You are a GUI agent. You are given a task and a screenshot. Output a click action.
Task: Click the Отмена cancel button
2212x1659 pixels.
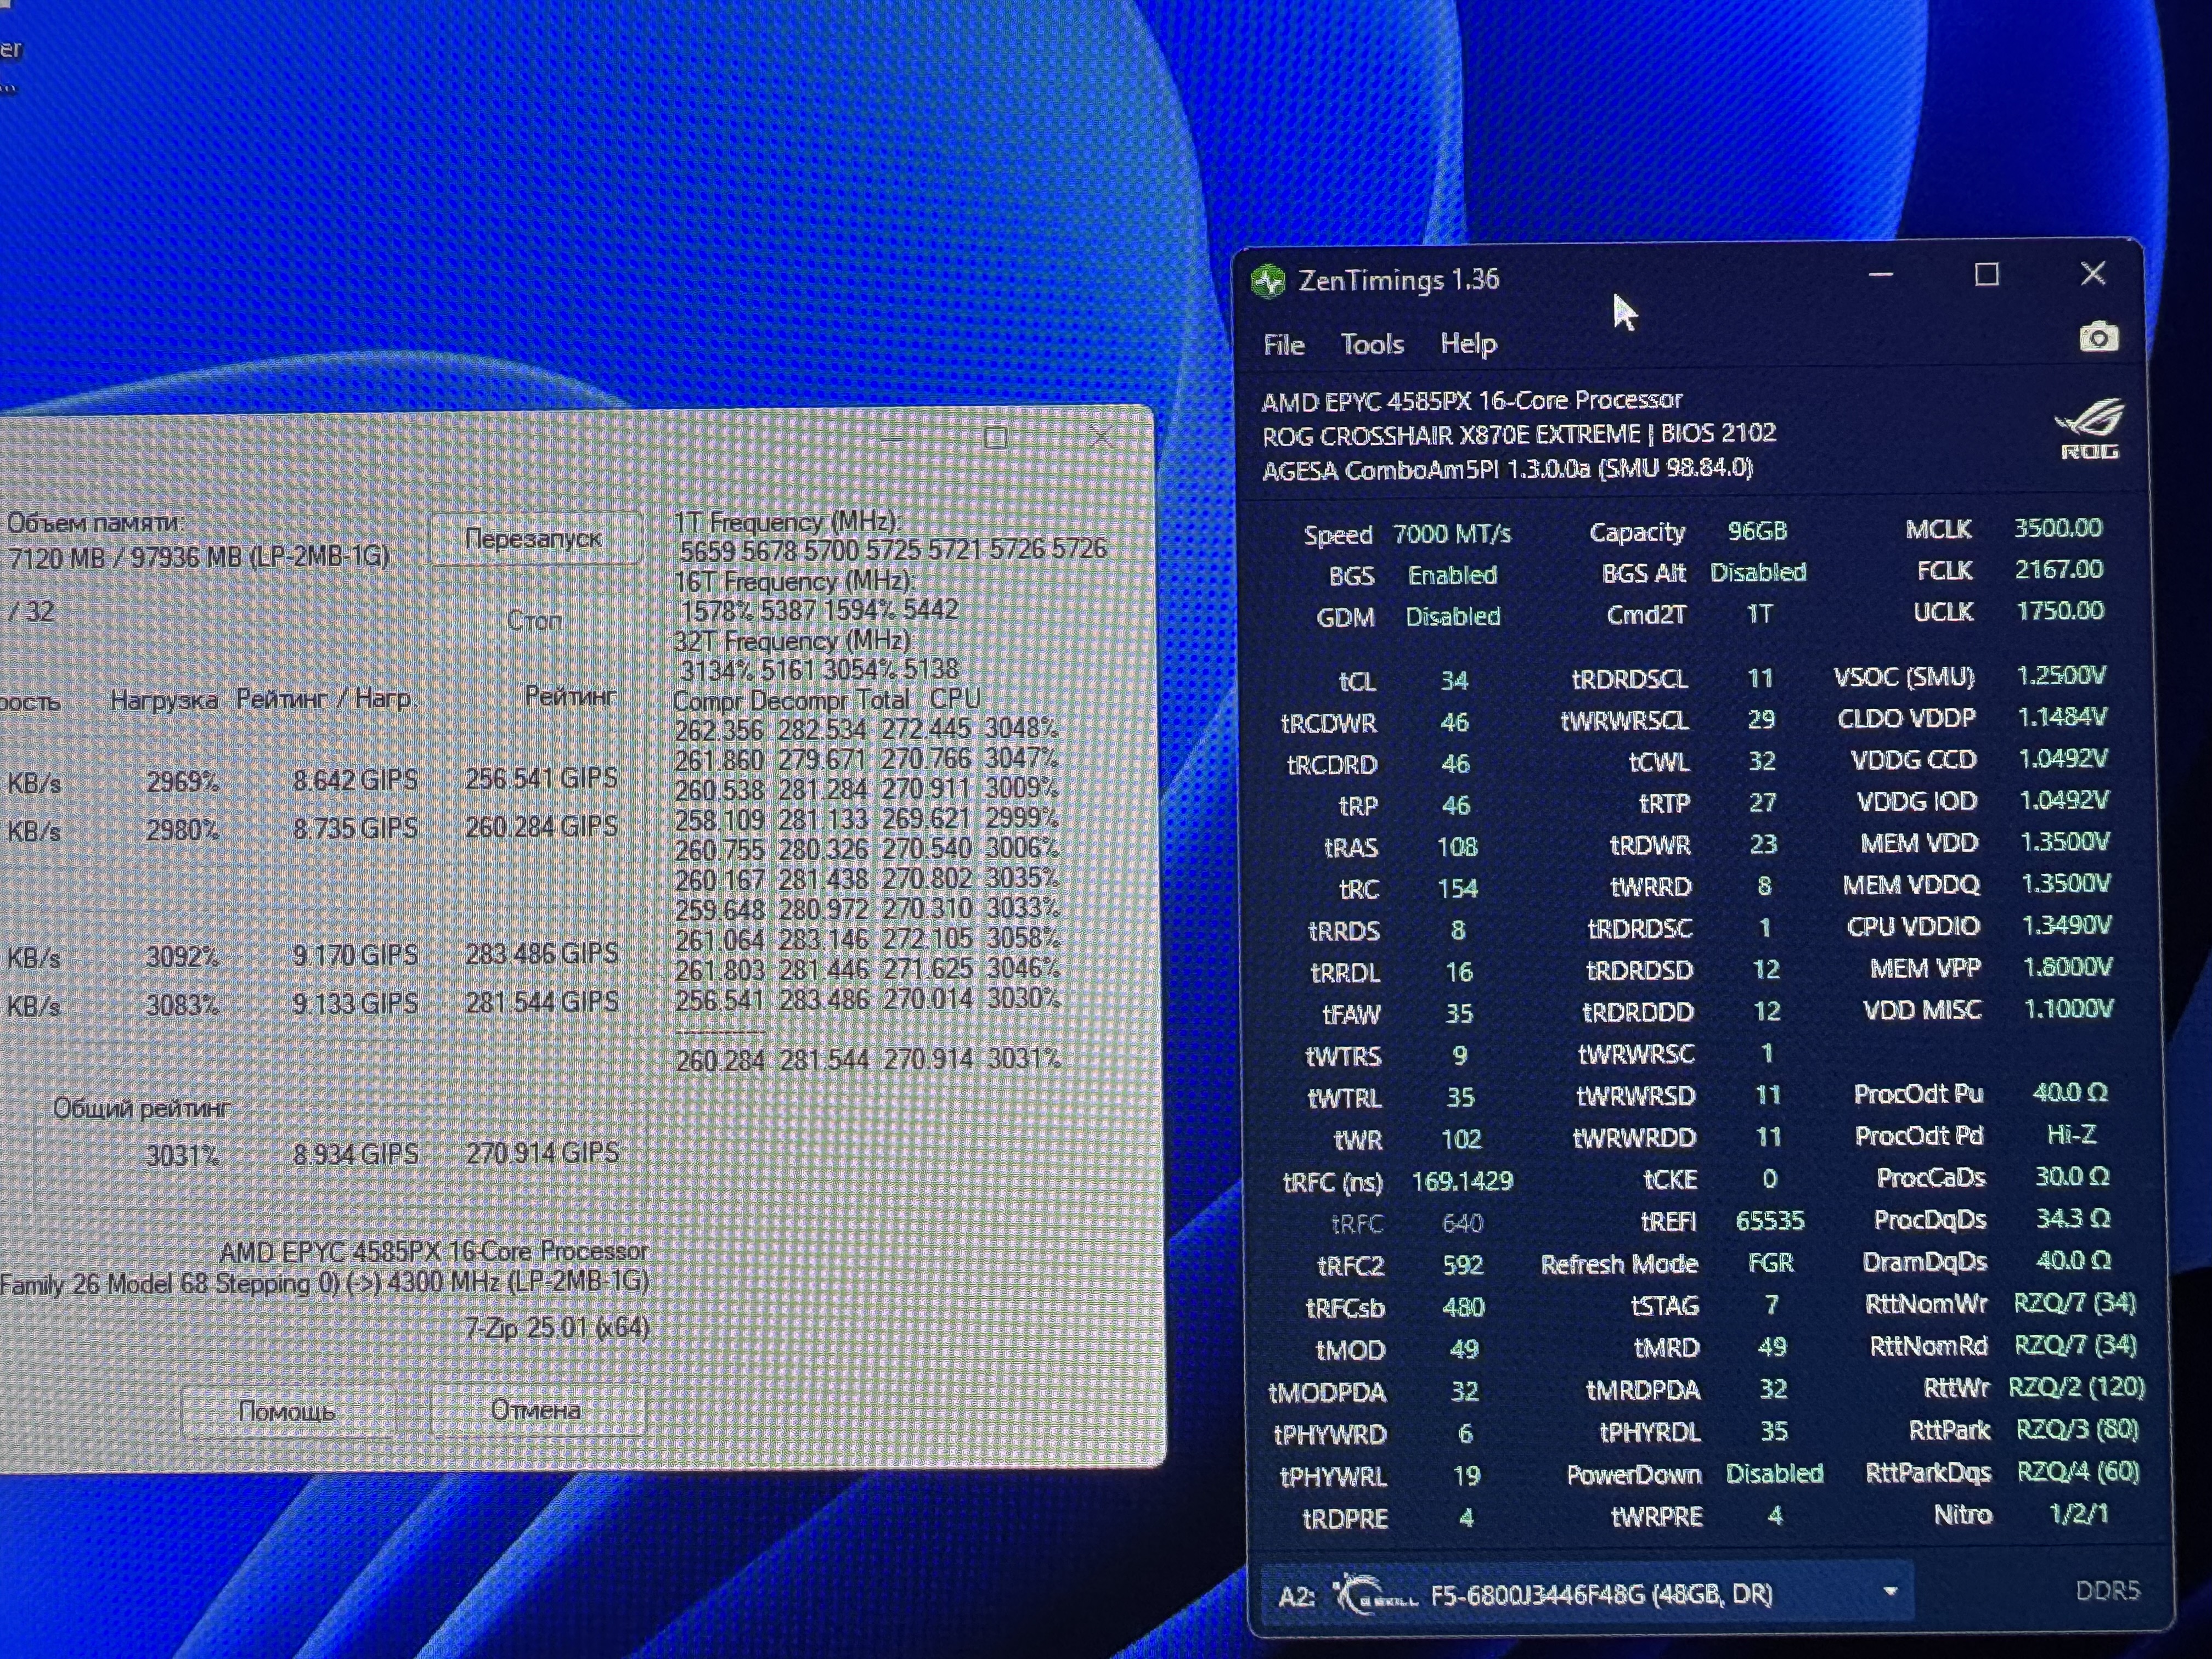536,1410
